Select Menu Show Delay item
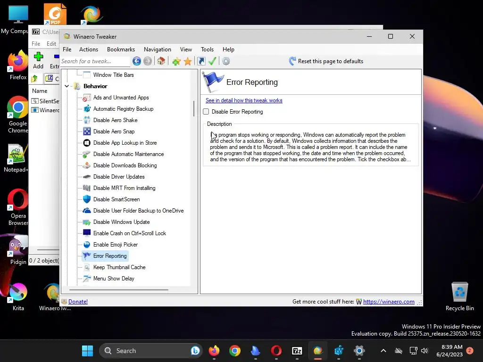 [x=114, y=279]
